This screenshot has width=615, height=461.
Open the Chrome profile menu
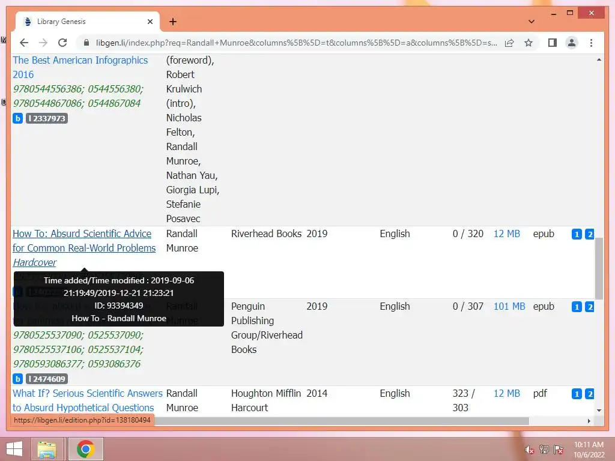coord(572,43)
